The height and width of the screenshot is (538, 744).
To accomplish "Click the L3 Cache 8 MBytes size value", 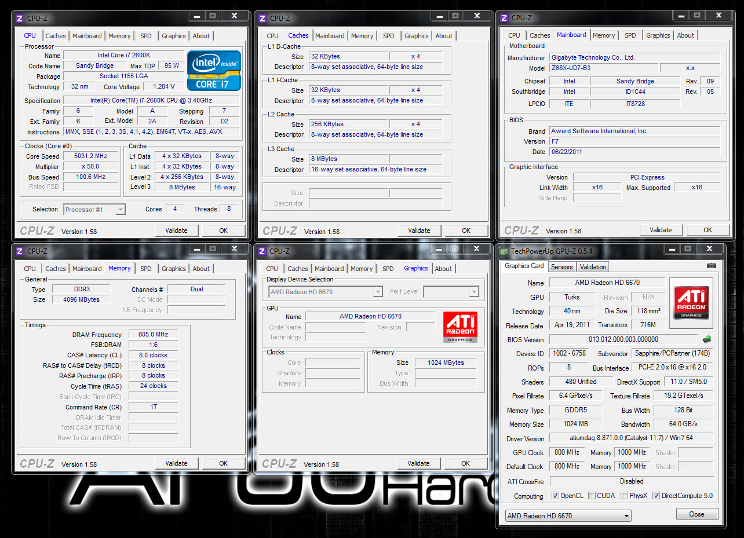I will click(348, 159).
